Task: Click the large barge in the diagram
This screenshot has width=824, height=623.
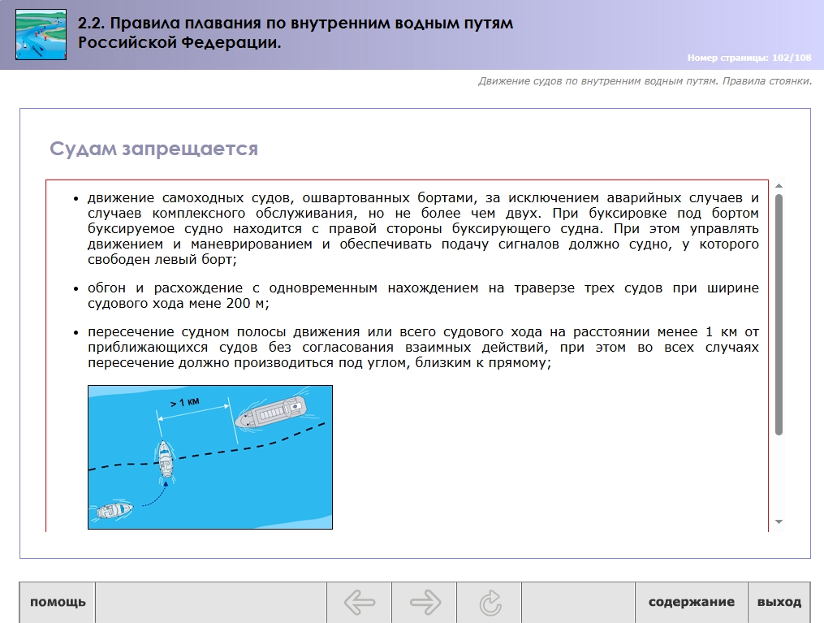Action: click(x=272, y=414)
